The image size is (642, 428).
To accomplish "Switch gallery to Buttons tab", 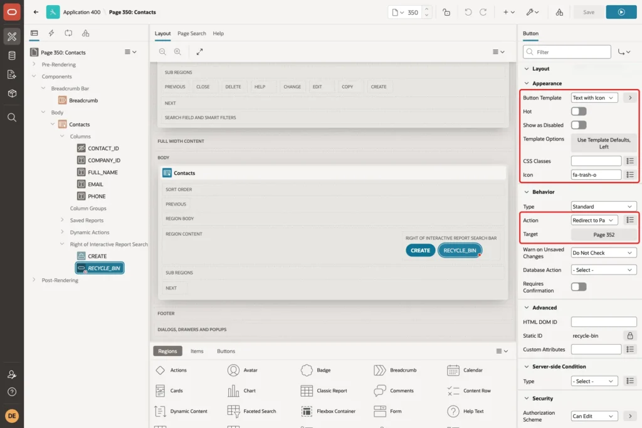I will (226, 351).
